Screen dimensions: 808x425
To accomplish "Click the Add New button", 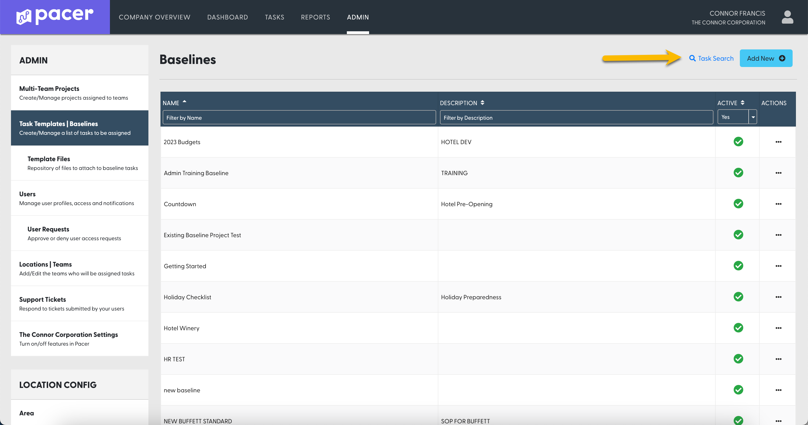I will pyautogui.click(x=766, y=58).
